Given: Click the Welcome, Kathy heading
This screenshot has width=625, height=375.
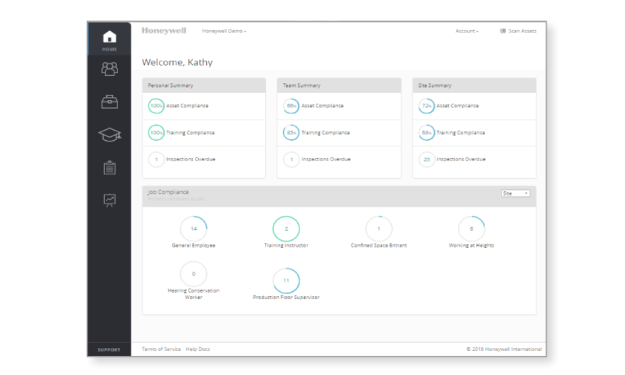Looking at the screenshot, I should click(177, 62).
